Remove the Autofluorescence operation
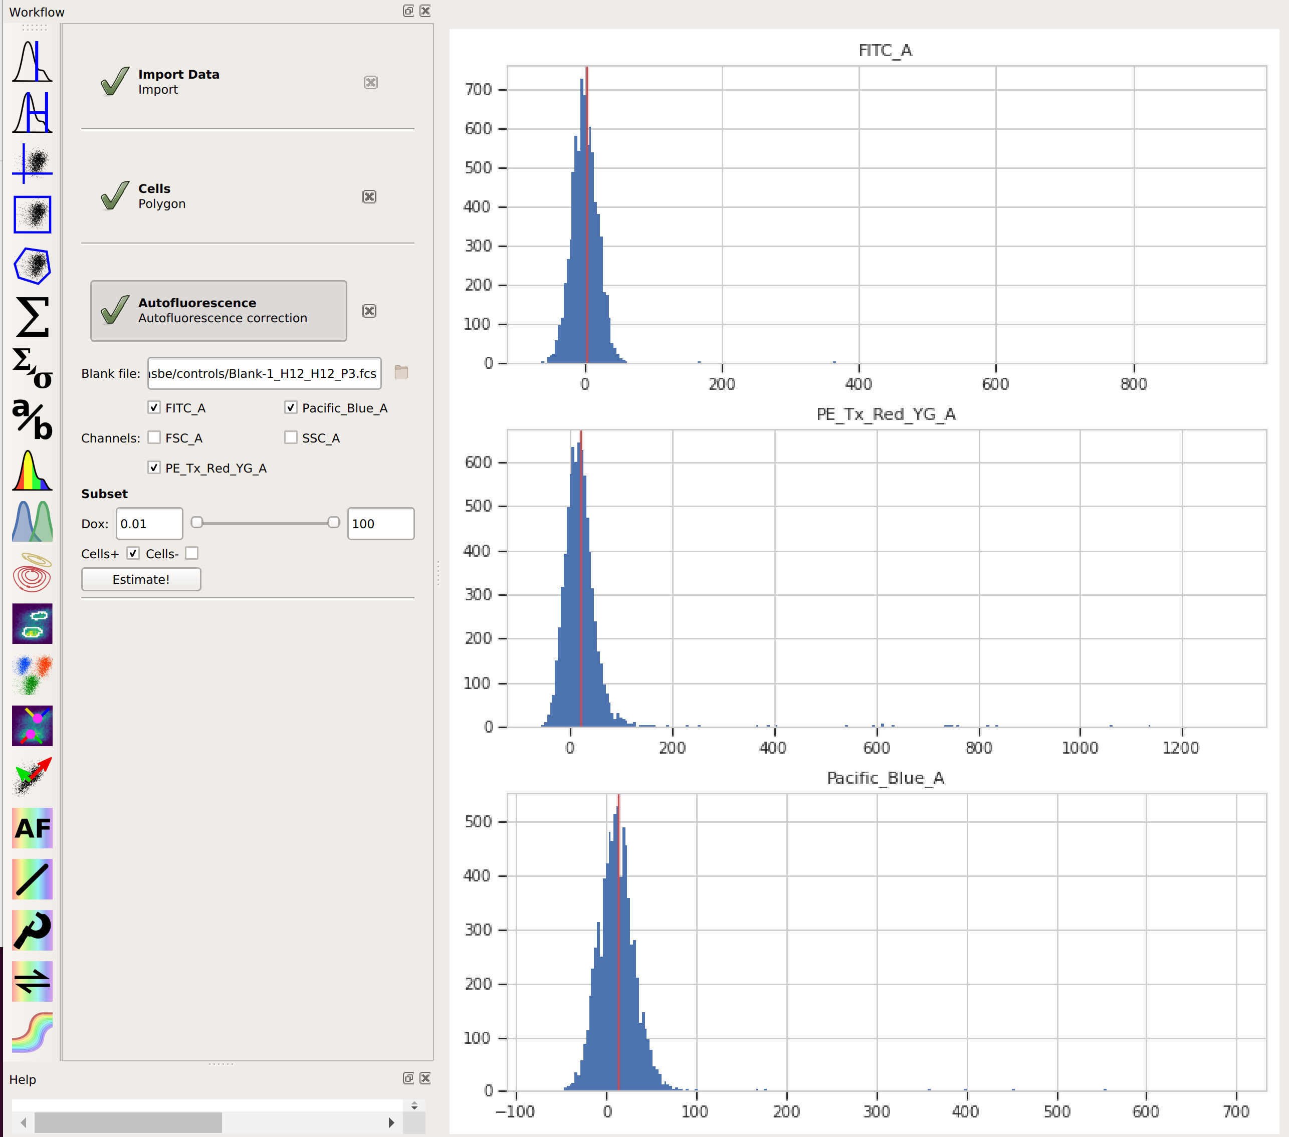This screenshot has width=1289, height=1137. tap(369, 311)
